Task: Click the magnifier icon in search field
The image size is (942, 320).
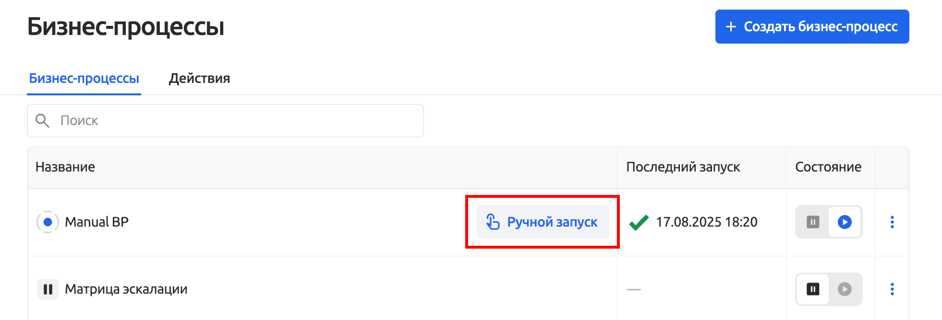Action: (x=43, y=121)
